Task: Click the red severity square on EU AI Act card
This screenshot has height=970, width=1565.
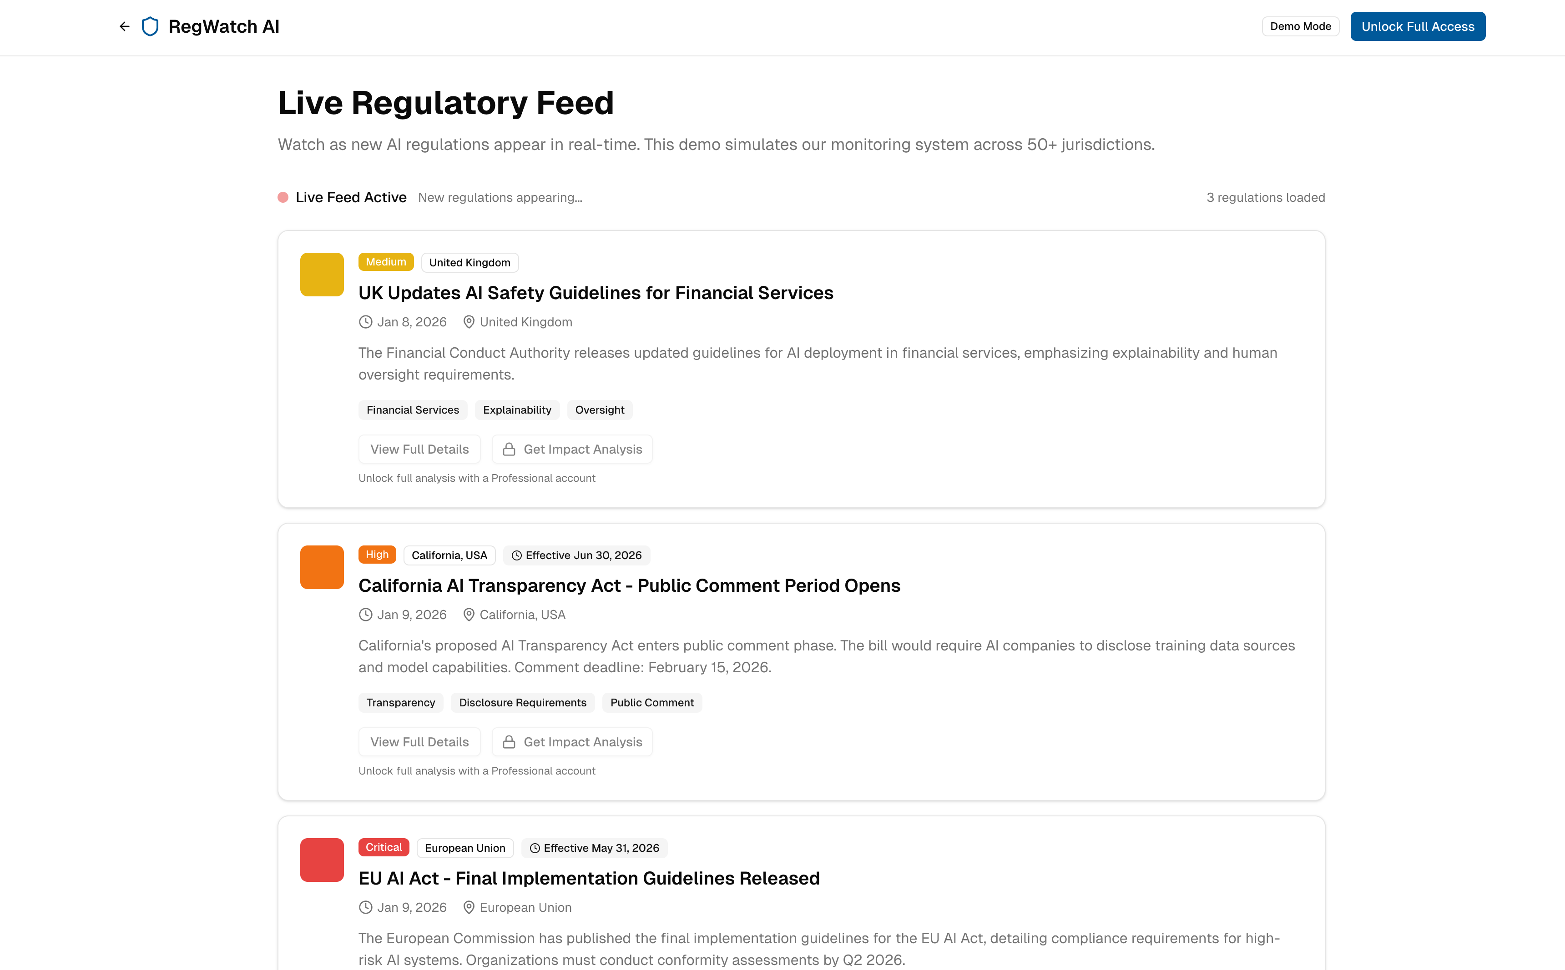Action: pos(321,859)
